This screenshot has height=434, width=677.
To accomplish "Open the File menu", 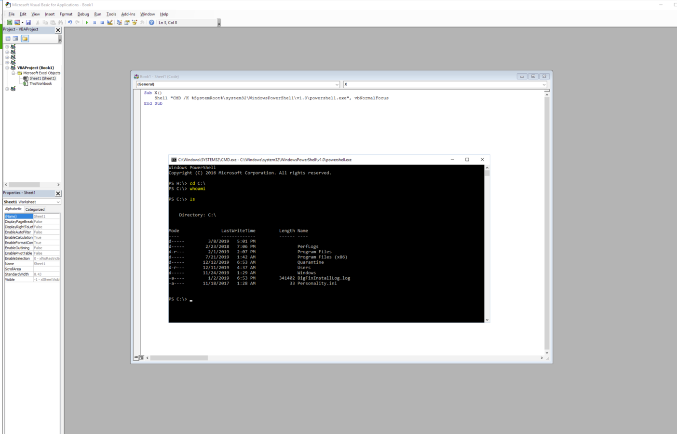I will pyautogui.click(x=12, y=14).
